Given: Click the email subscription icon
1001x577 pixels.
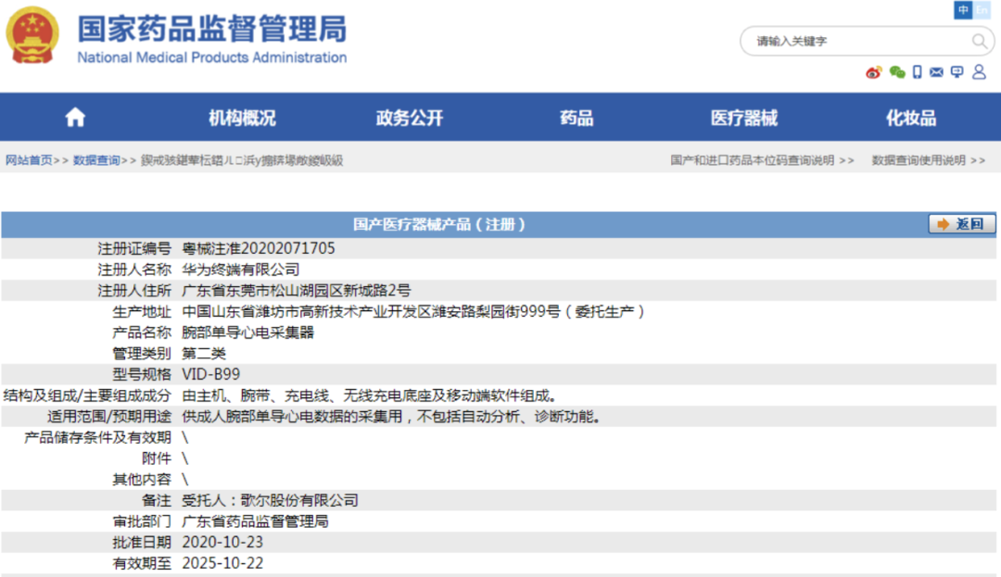Looking at the screenshot, I should click(938, 72).
